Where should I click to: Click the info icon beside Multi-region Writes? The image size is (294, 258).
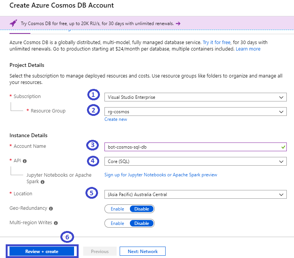(x=56, y=223)
